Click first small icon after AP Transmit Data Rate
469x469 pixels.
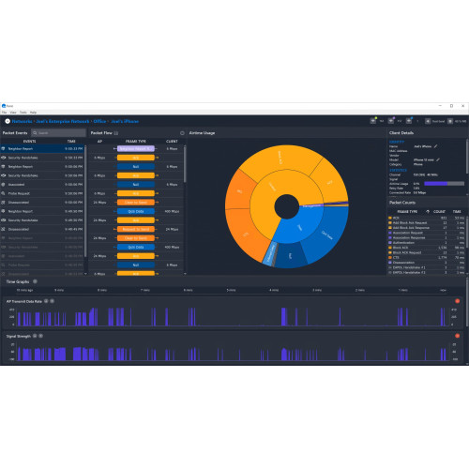46,301
